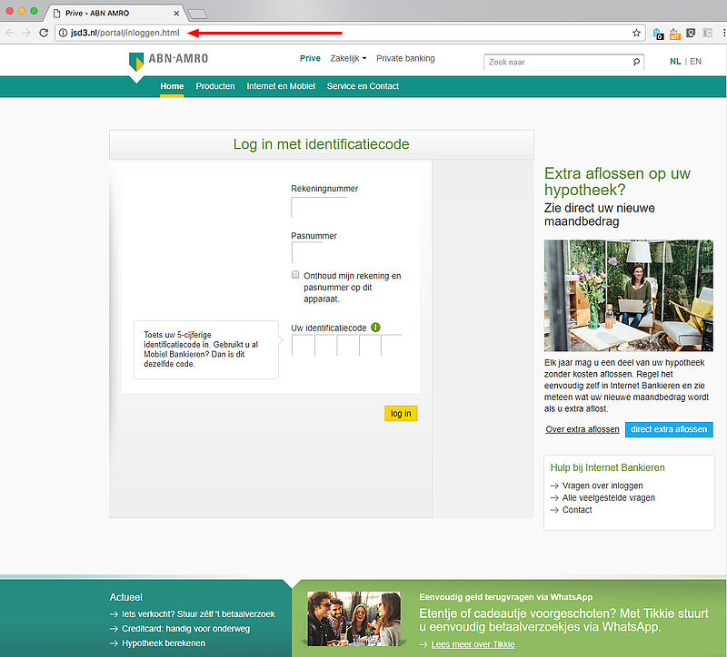Screen dimensions: 727x657
Task: Open 'Alle veelgestelde vragen' link
Action: (608, 497)
